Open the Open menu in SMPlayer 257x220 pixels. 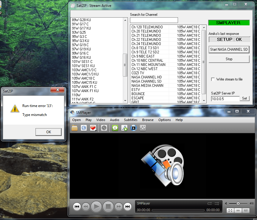(76, 120)
